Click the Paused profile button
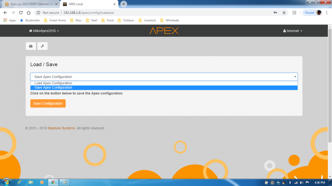The height and width of the screenshot is (186, 332). 313,13
